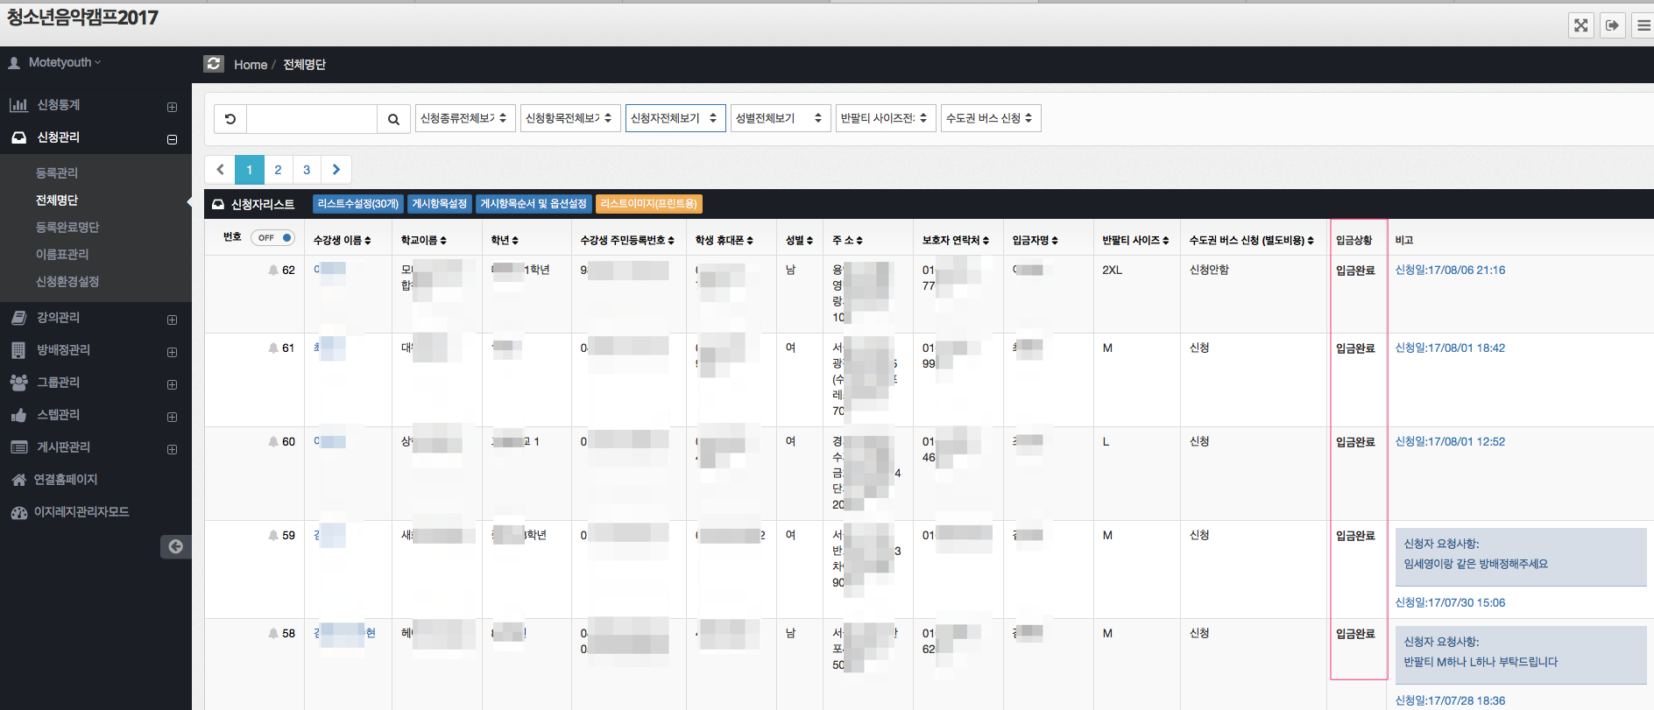Select page 1
Screen dimensions: 1654x710
250,170
